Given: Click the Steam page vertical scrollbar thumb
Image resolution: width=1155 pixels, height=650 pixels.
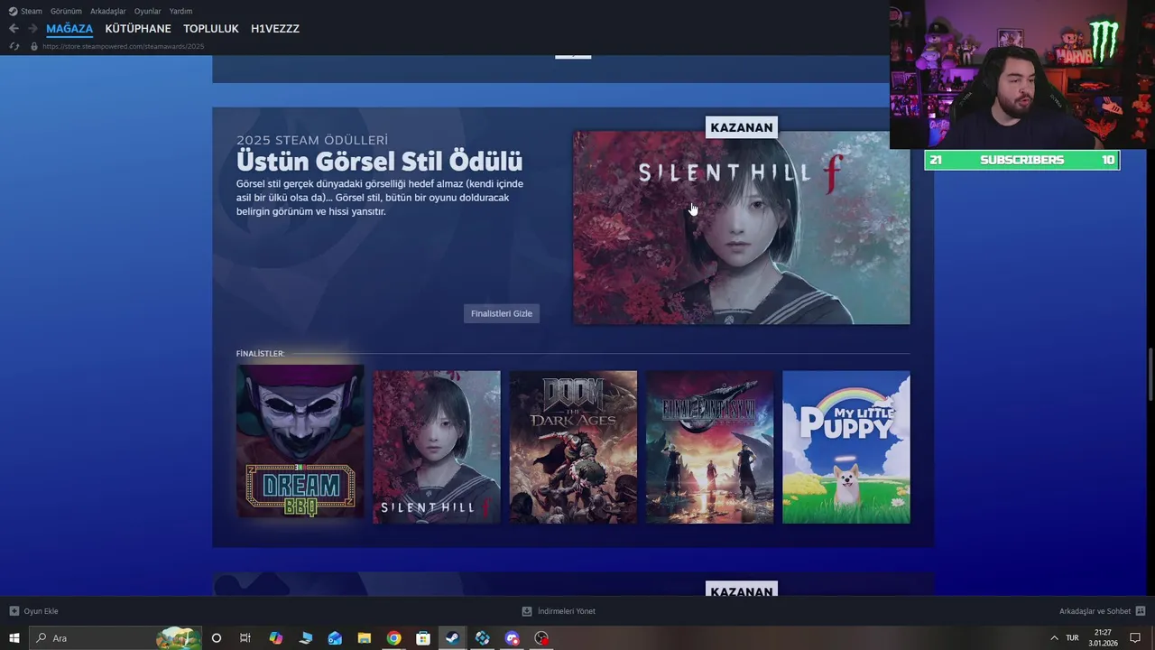Looking at the screenshot, I should tap(1150, 375).
